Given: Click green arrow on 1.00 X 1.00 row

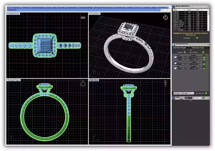Looking at the screenshot, I should 204,60.
